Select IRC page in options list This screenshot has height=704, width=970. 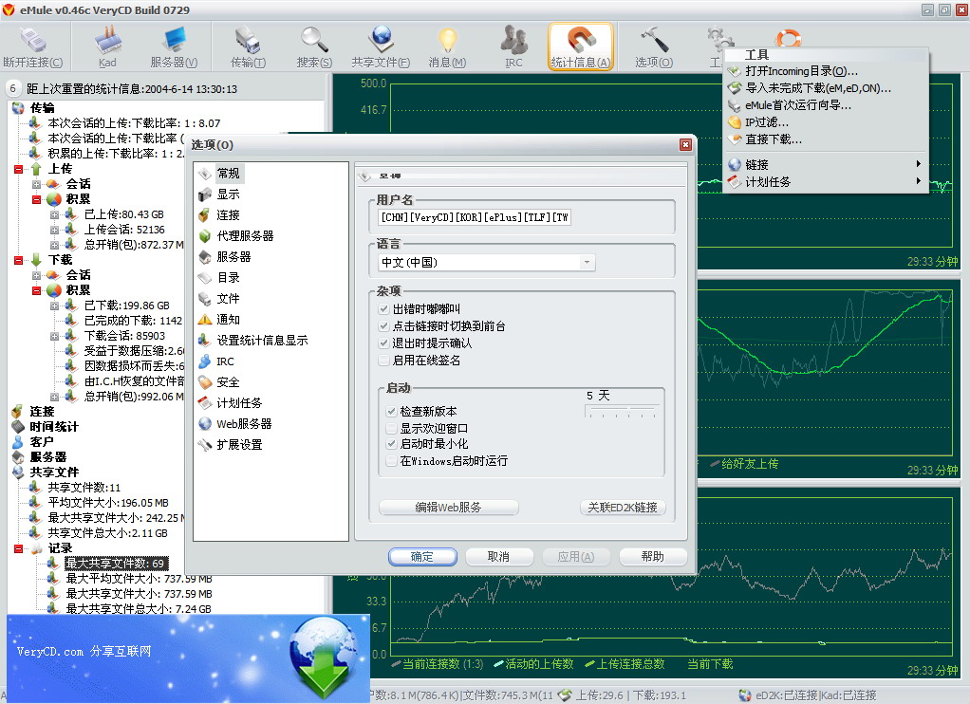(215, 361)
